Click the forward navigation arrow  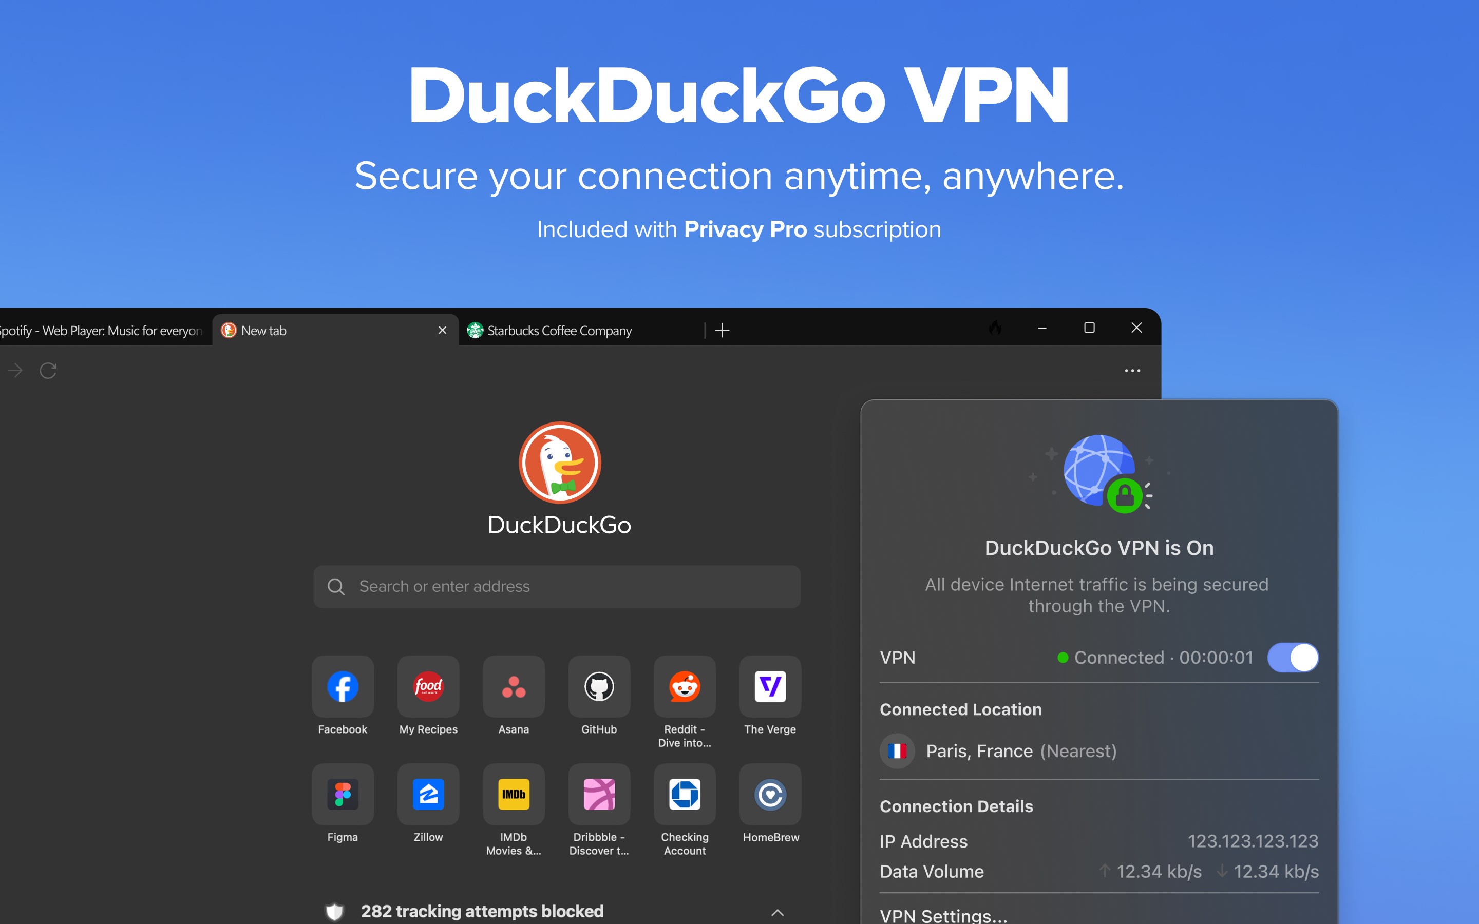click(x=15, y=370)
